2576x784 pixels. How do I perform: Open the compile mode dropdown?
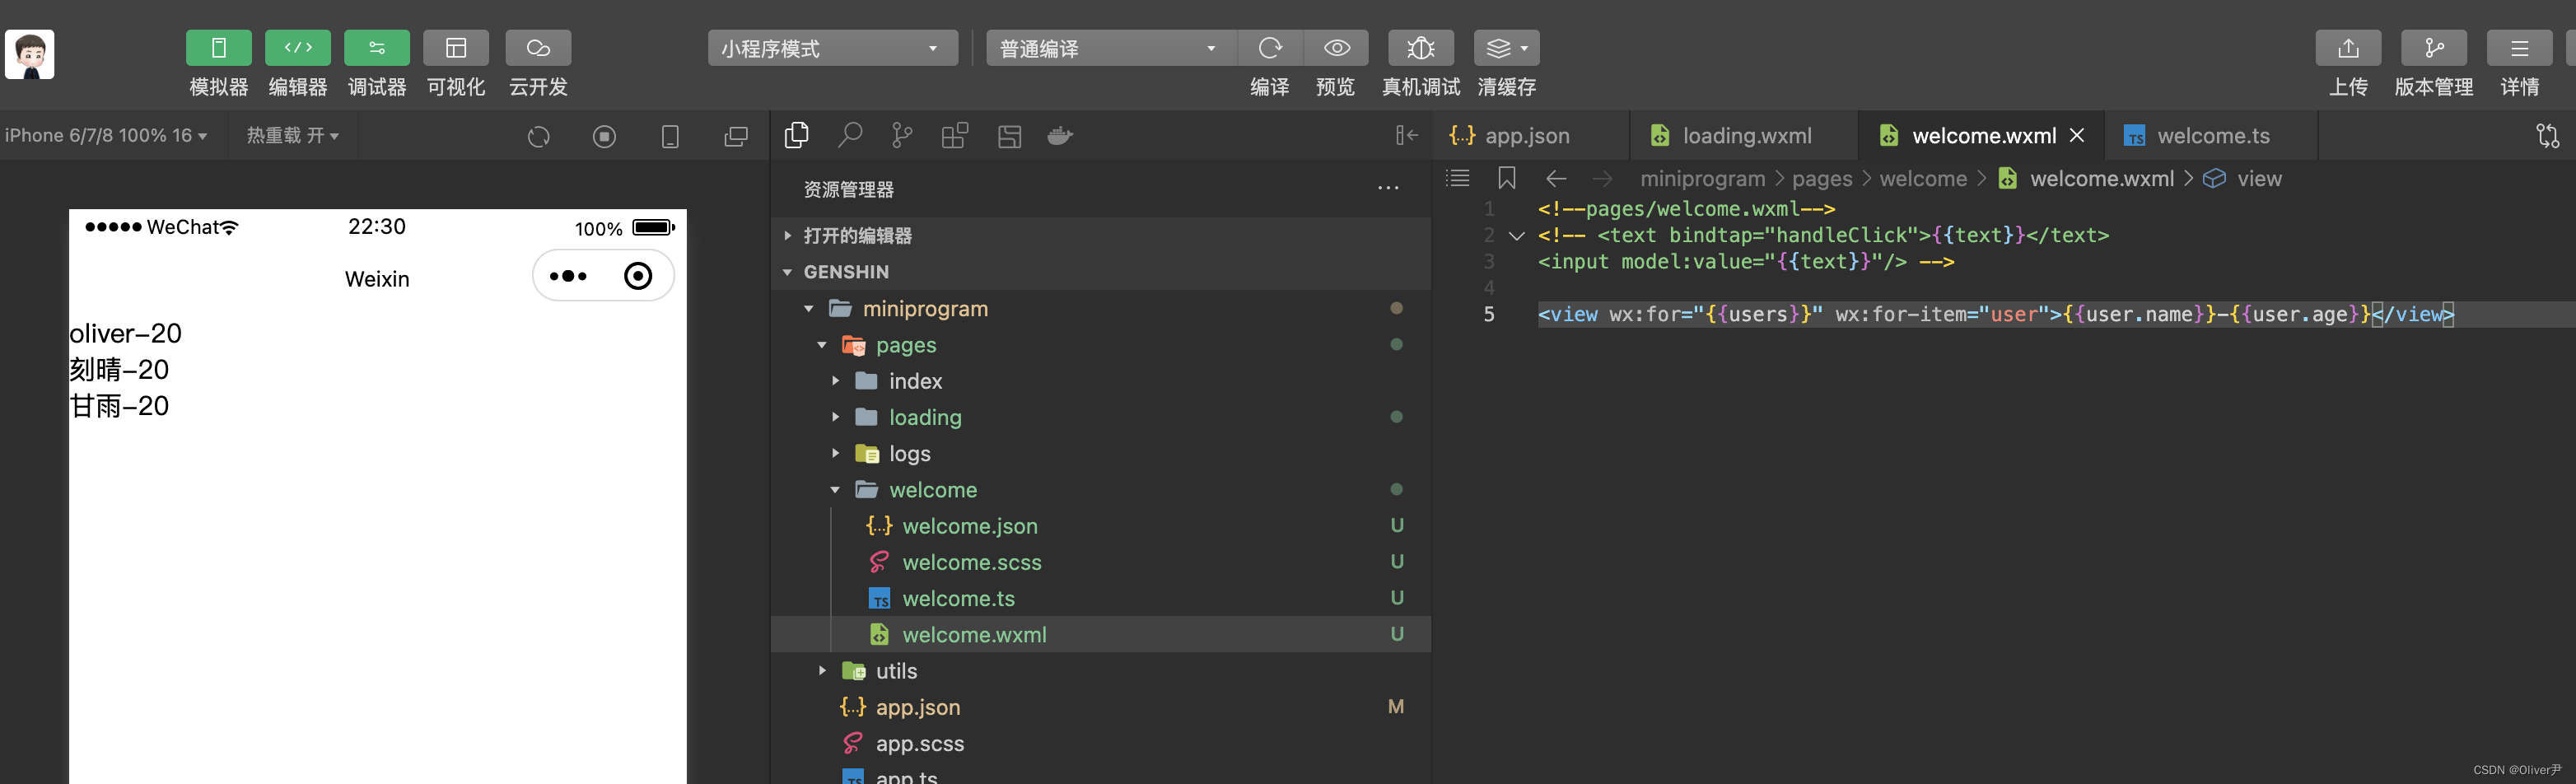1110,48
